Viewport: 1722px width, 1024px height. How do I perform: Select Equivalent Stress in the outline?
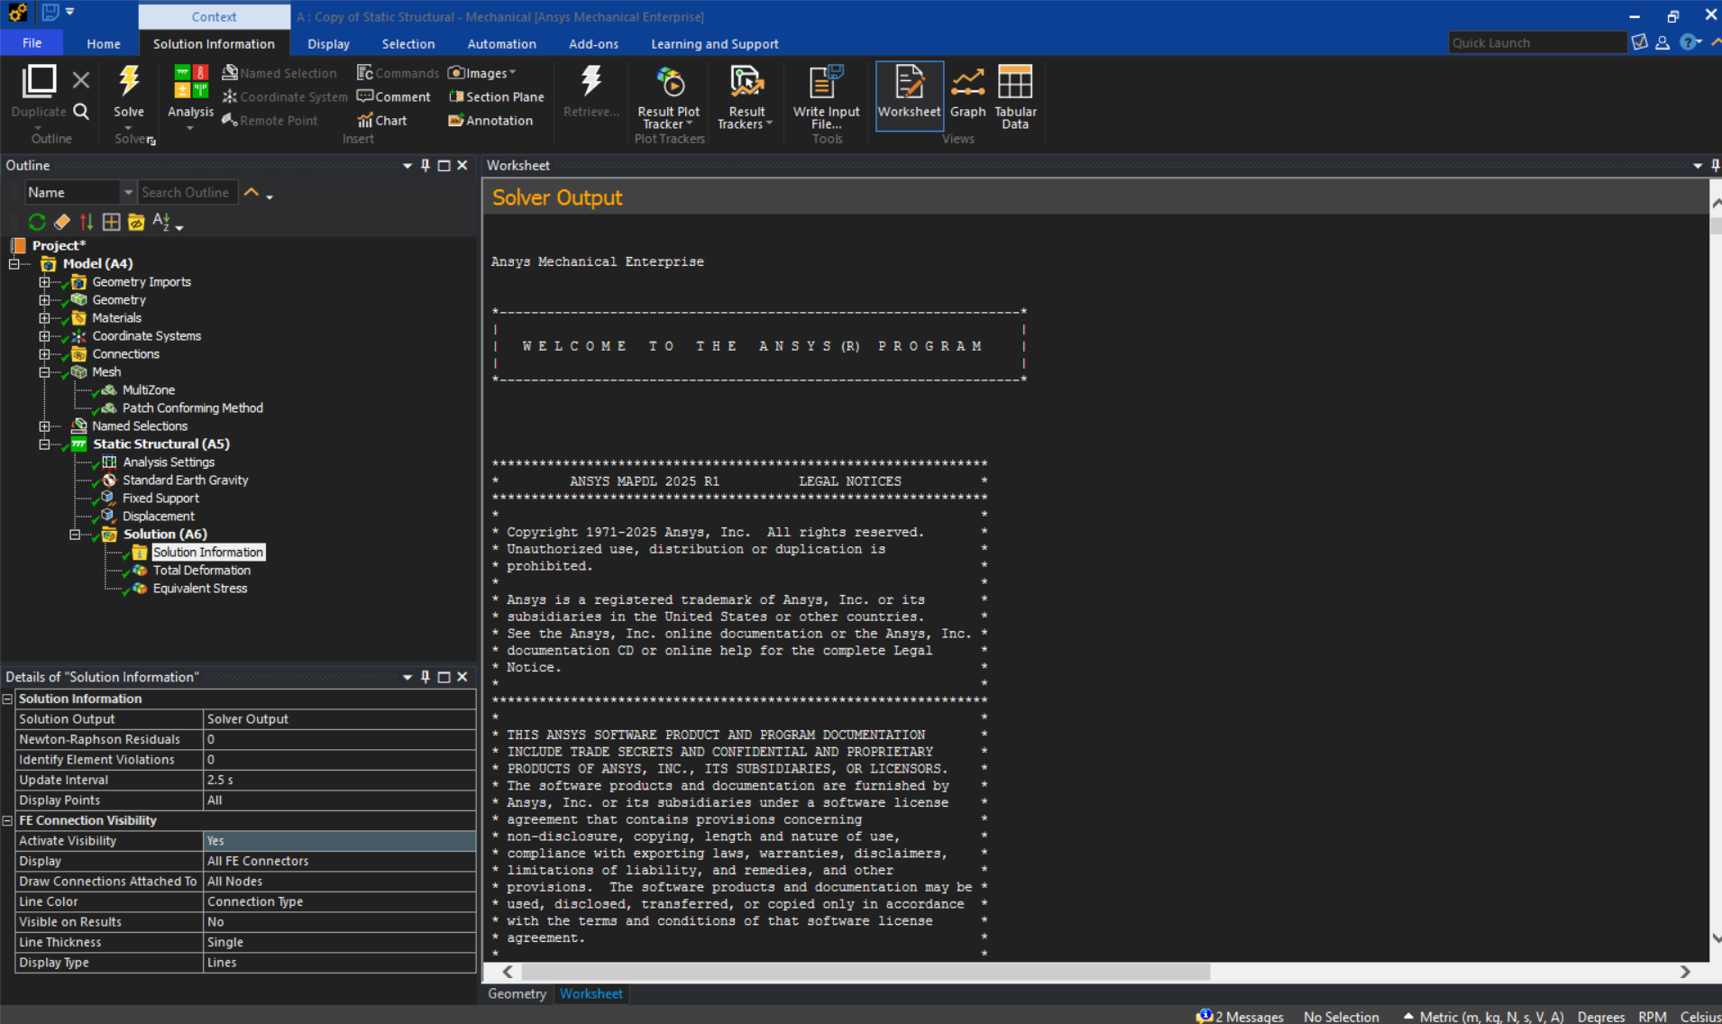tap(199, 589)
